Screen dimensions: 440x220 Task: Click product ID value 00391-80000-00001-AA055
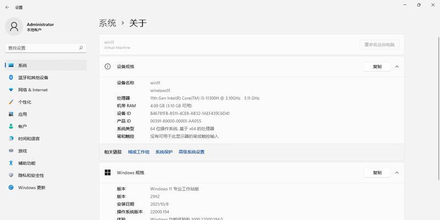[x=175, y=121]
